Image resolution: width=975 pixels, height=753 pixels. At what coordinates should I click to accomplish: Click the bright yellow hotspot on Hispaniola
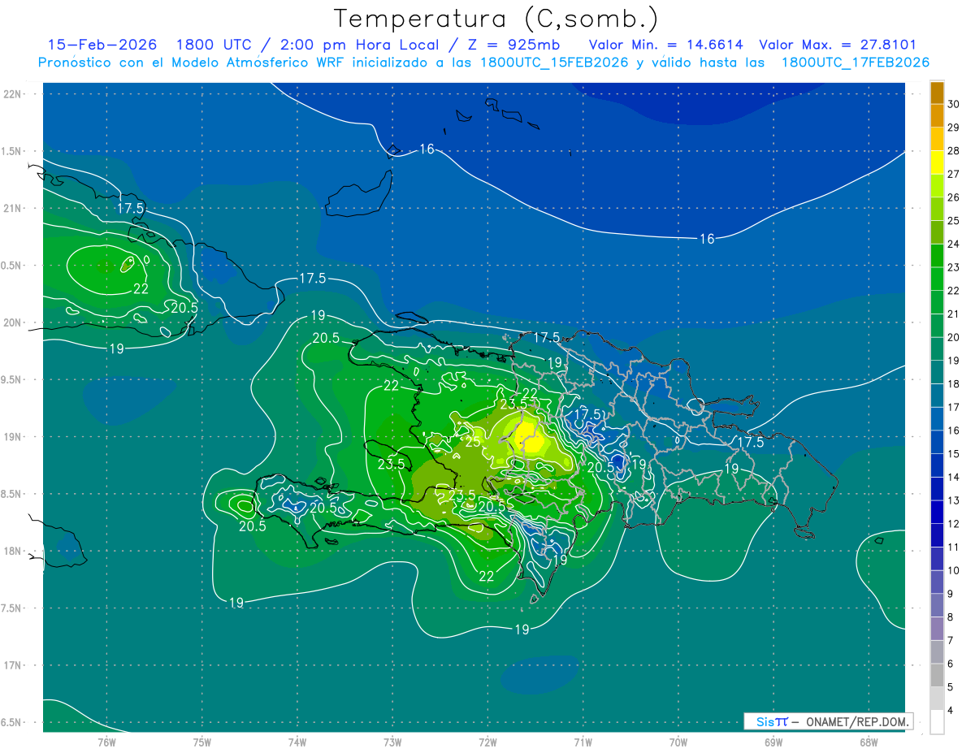[529, 436]
